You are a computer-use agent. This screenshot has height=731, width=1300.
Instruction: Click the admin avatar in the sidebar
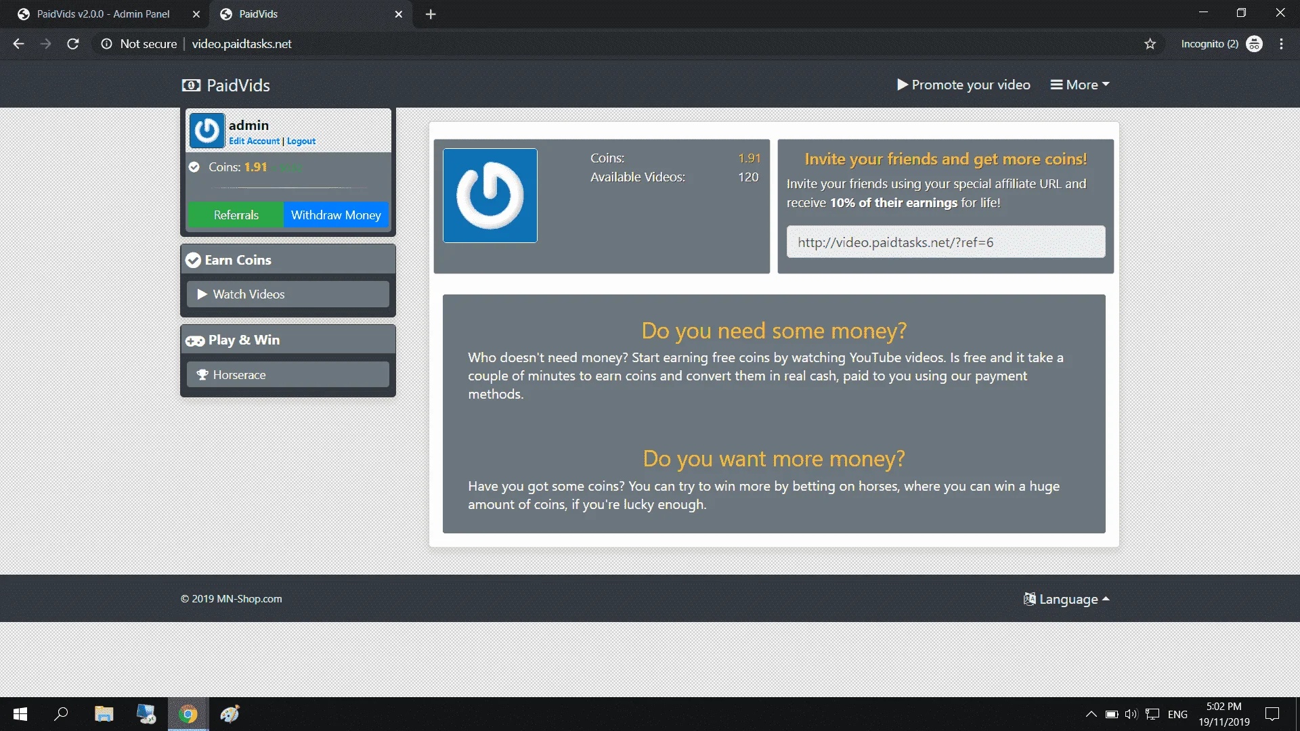pyautogui.click(x=207, y=131)
